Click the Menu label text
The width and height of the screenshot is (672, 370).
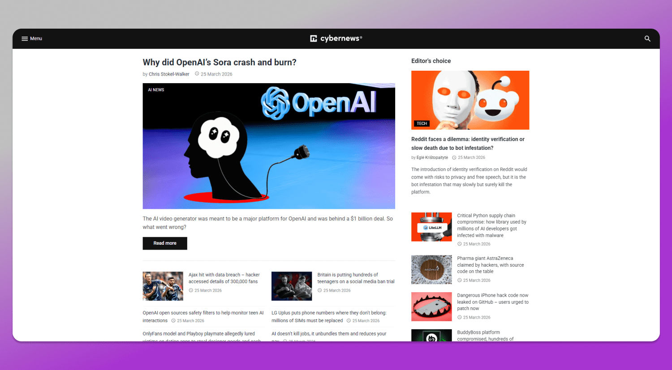click(36, 39)
